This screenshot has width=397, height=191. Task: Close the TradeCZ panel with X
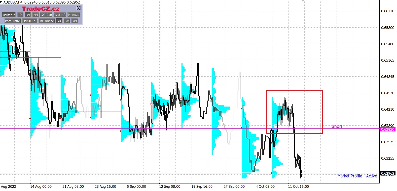pos(79,8)
